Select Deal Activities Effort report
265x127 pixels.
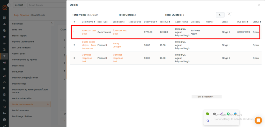[x=22, y=98]
